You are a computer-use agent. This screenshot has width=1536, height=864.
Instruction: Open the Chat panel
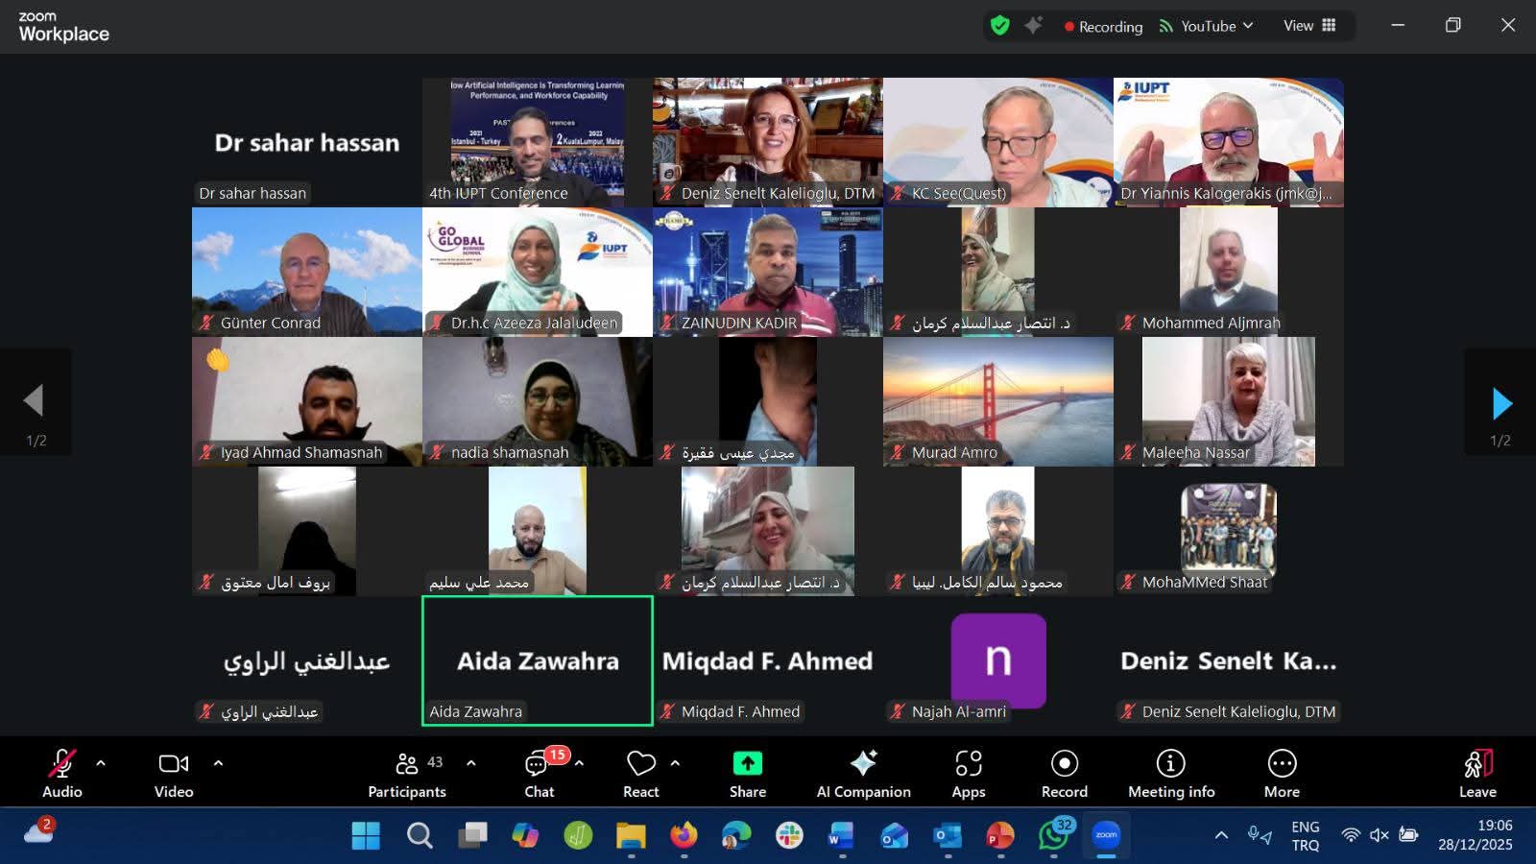tap(539, 775)
